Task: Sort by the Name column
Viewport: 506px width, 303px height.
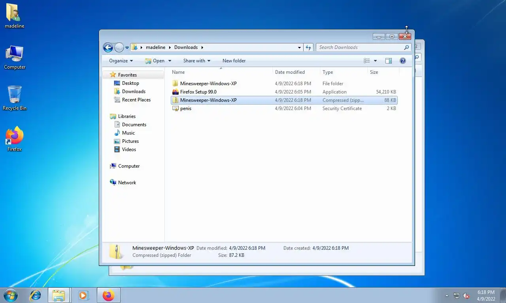Action: pos(221,72)
